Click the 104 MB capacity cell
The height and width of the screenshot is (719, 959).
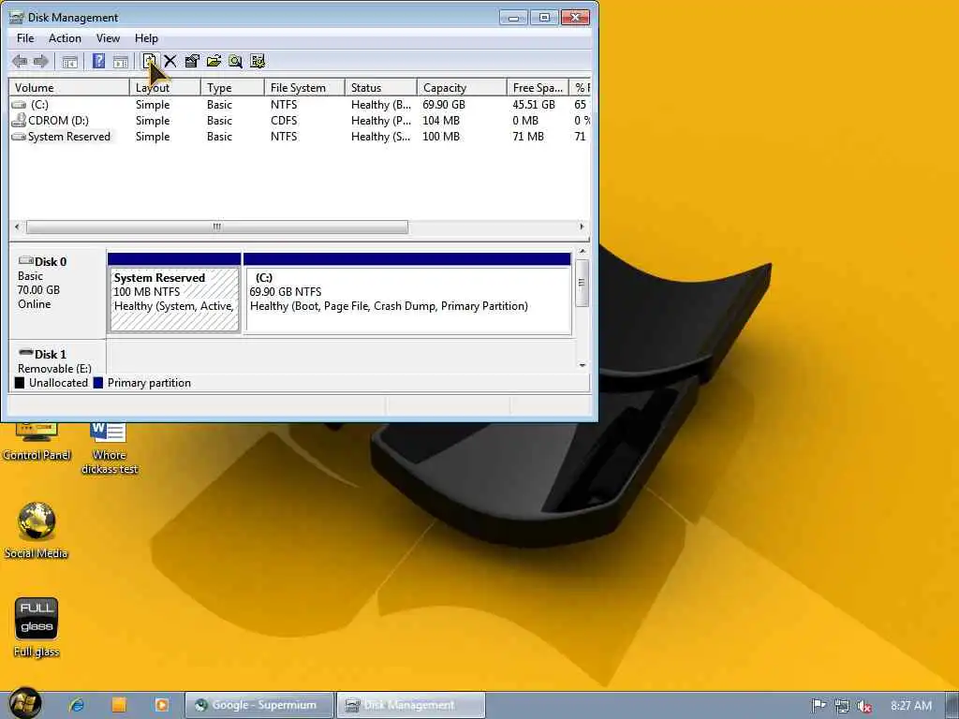point(441,121)
